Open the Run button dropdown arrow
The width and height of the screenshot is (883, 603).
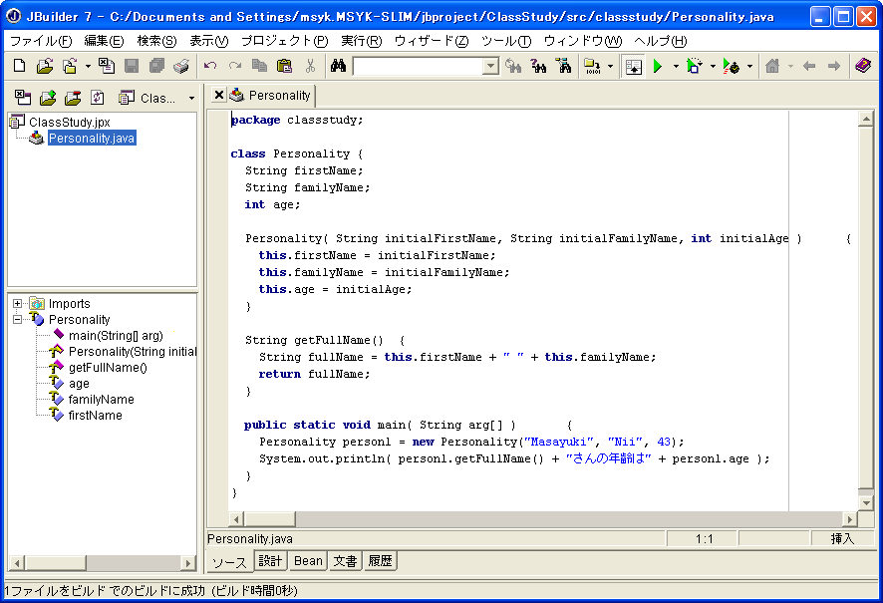tap(675, 67)
